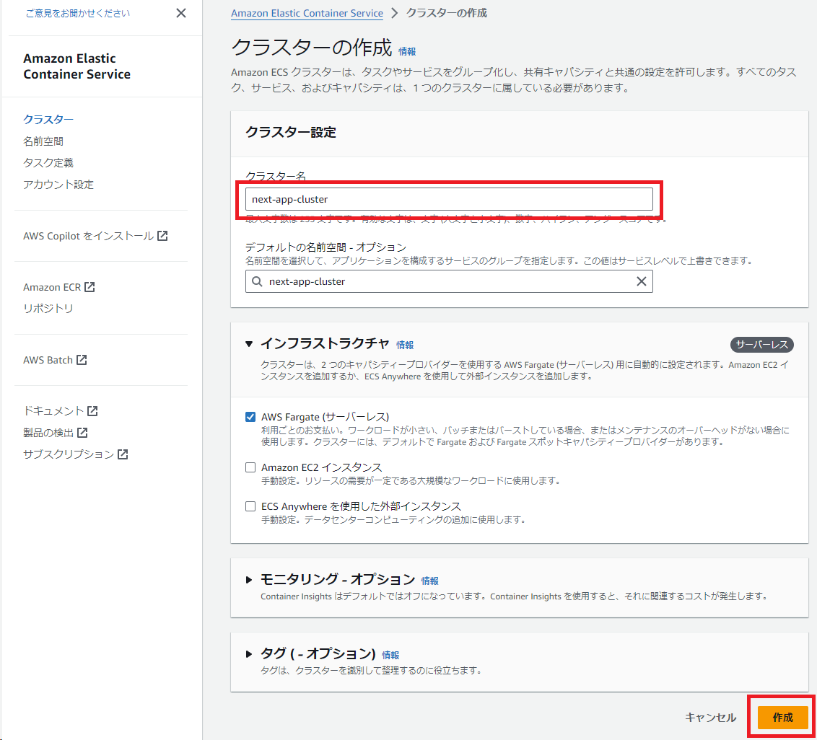Open アカウント設定 in sidebar

coord(58,185)
